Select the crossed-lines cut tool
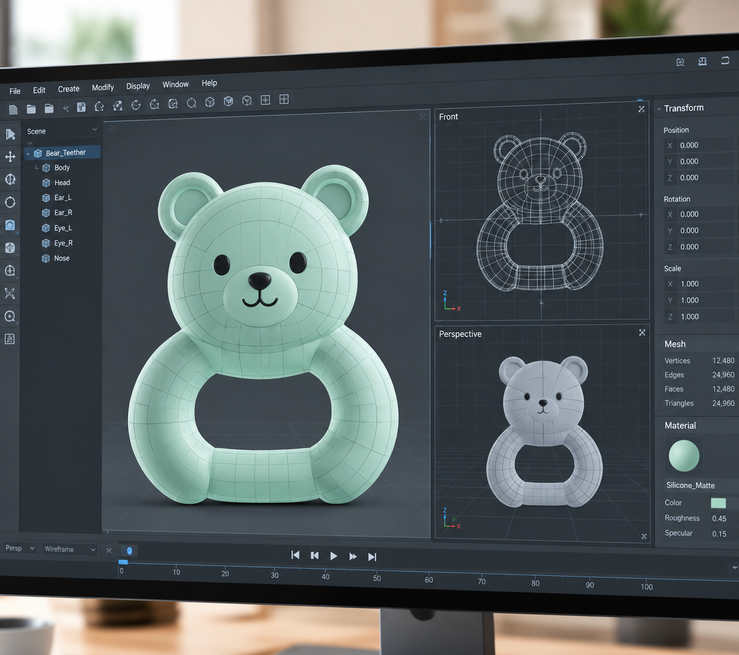739x655 pixels. (10, 293)
